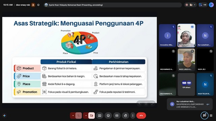
Task: Click the Gemini sparkle icon
Action: click(4, 116)
